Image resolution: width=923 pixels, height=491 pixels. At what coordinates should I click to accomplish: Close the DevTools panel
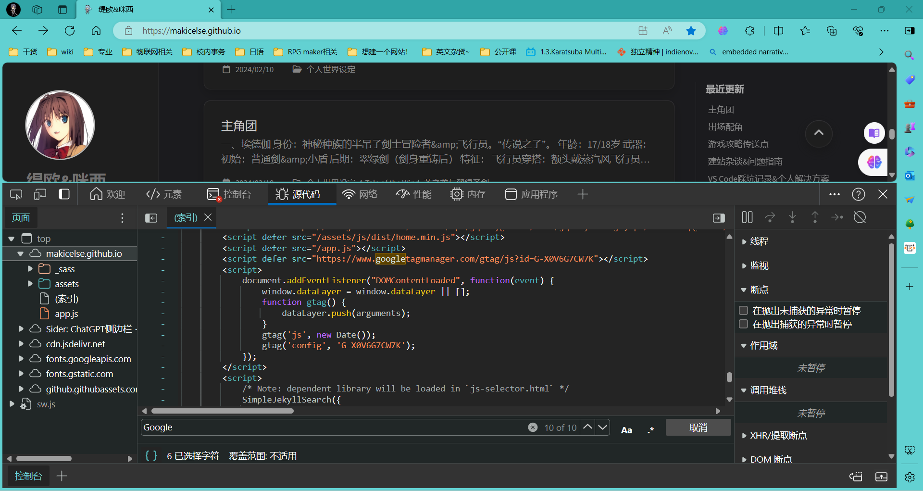click(883, 194)
